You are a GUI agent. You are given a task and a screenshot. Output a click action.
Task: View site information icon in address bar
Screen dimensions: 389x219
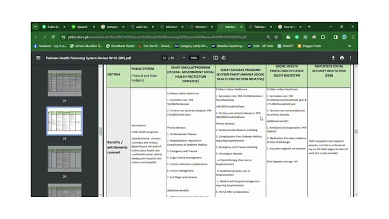[x=63, y=37]
